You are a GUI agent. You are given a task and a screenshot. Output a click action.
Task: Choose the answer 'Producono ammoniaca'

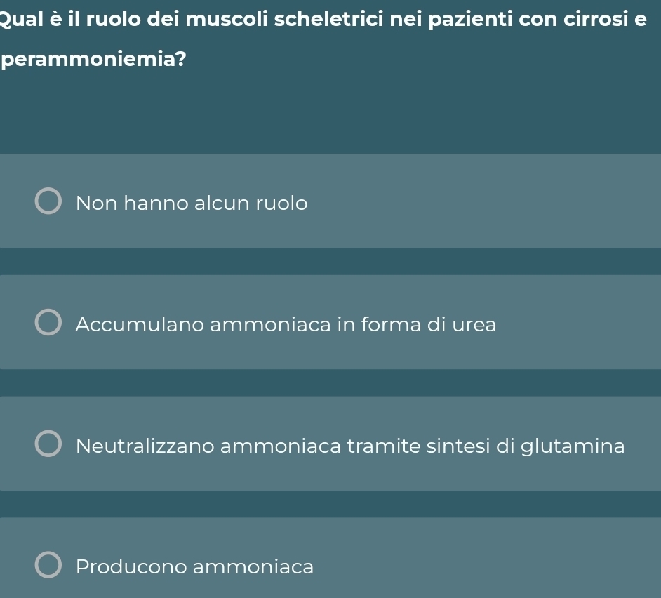[x=195, y=566]
